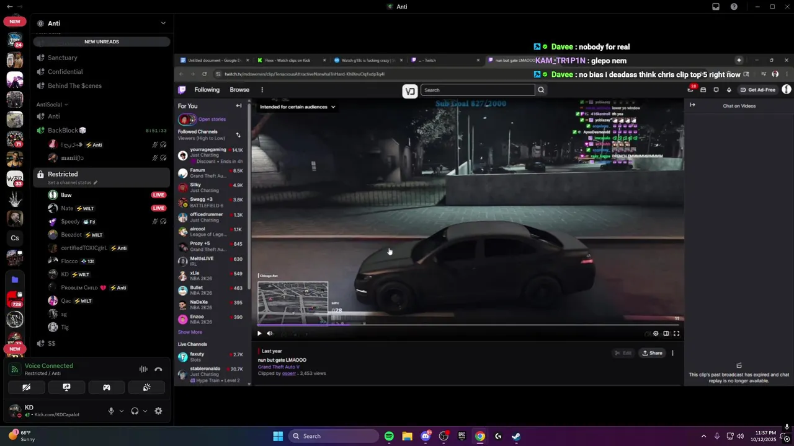Open Twitch notifications with 28 badge
Viewport: 794px width, 446px height.
691,89
